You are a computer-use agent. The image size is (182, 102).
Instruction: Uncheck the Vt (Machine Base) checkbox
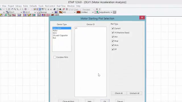[113, 33]
